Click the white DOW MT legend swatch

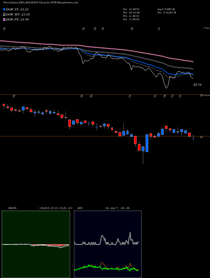tap(4, 15)
